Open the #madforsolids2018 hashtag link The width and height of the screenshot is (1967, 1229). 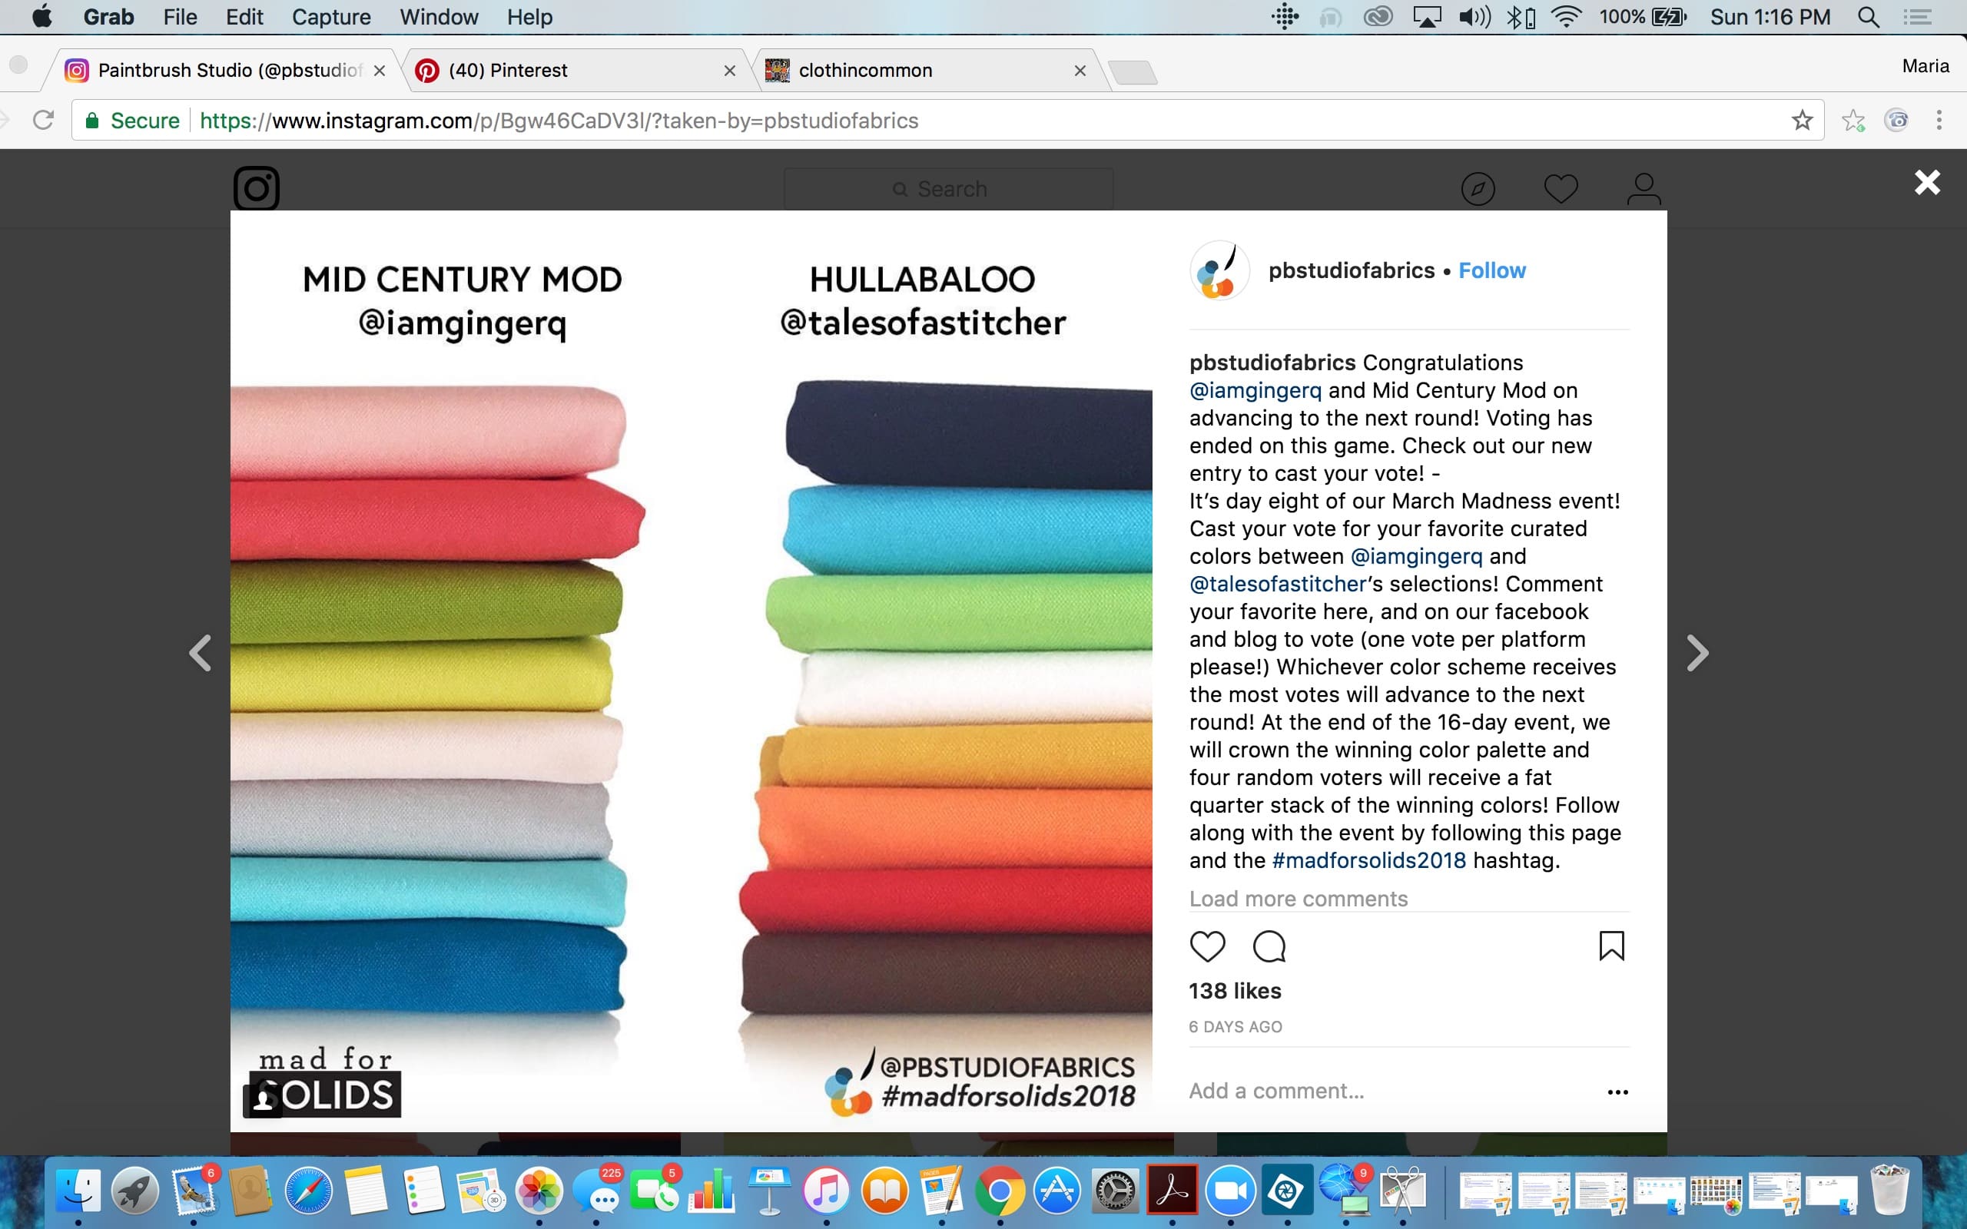(1368, 861)
